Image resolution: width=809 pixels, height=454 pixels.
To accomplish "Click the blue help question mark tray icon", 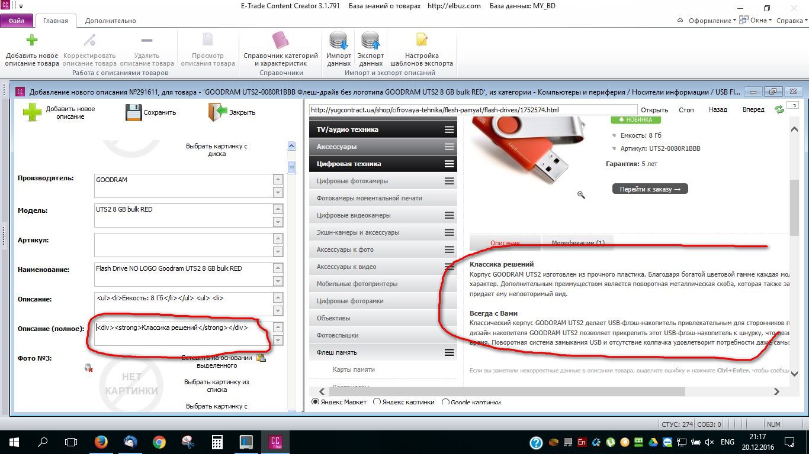I will (x=536, y=442).
